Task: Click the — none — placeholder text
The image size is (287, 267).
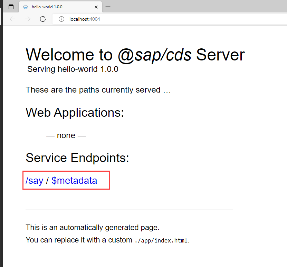Action: pyautogui.click(x=66, y=135)
